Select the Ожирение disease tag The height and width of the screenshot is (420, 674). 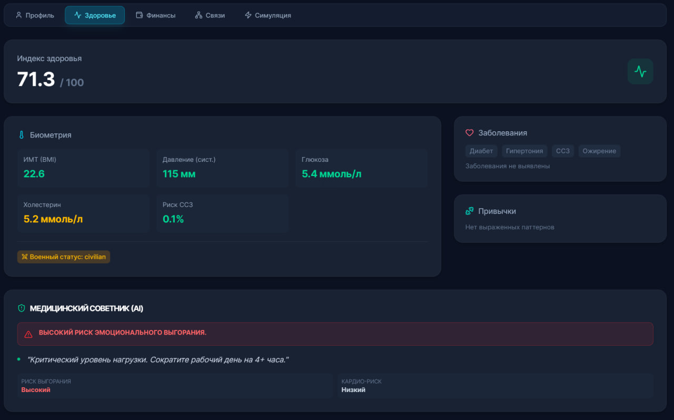pyautogui.click(x=599, y=151)
